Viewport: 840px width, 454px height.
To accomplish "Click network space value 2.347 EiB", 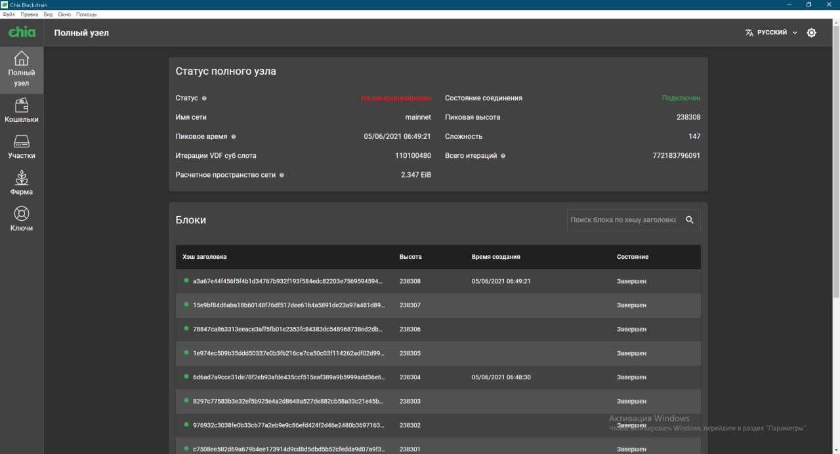I will tap(416, 175).
